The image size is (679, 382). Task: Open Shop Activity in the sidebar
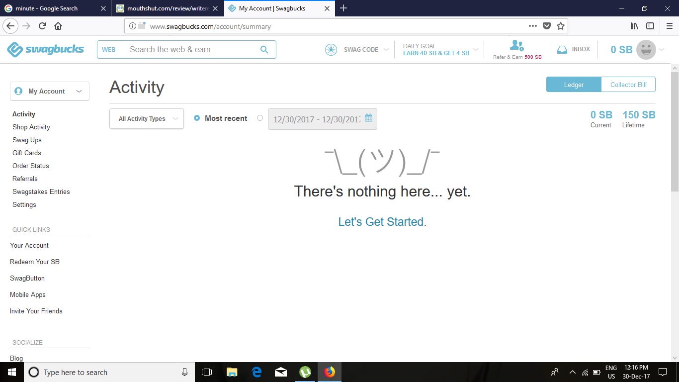(31, 127)
